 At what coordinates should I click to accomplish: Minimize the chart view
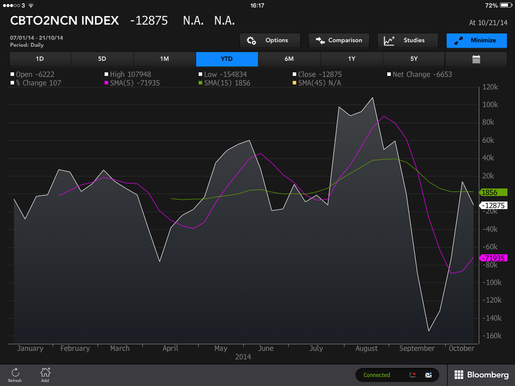[476, 41]
